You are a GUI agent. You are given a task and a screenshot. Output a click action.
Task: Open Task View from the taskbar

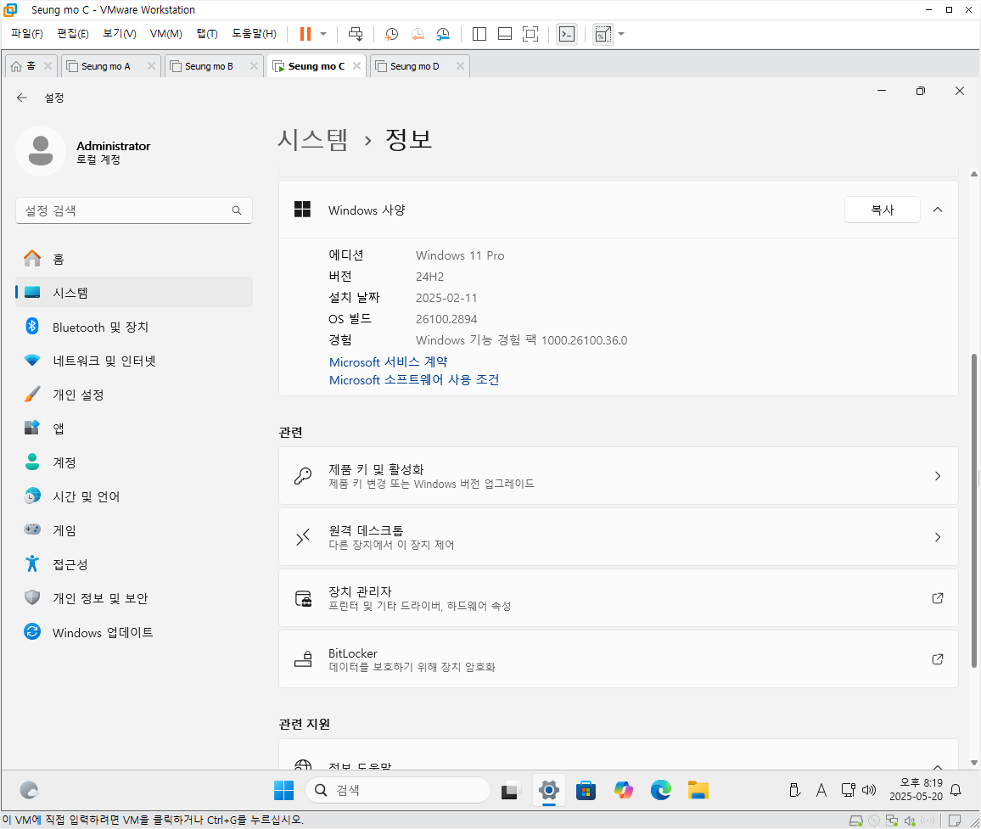pyautogui.click(x=511, y=790)
